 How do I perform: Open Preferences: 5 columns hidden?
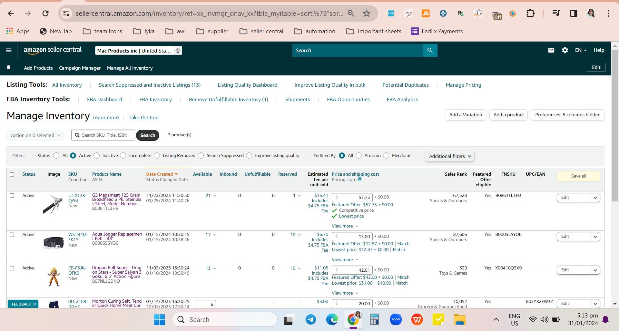pyautogui.click(x=568, y=115)
